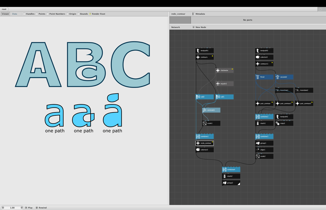
Task: Select the cull2 node
Action: point(205,97)
